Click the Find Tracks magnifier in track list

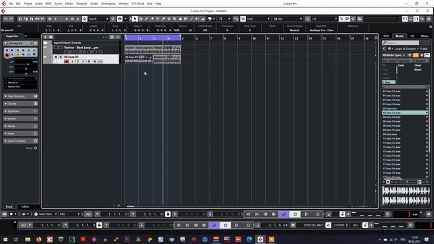pos(117,37)
